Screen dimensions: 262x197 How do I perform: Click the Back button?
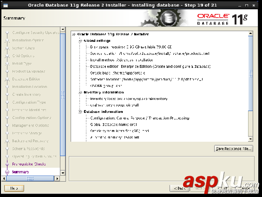pos(179,188)
